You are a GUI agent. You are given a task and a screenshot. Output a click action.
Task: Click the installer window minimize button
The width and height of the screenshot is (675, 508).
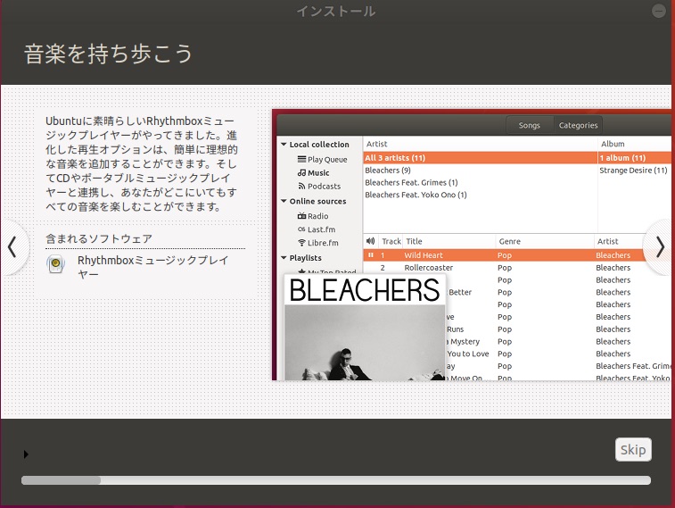click(659, 11)
